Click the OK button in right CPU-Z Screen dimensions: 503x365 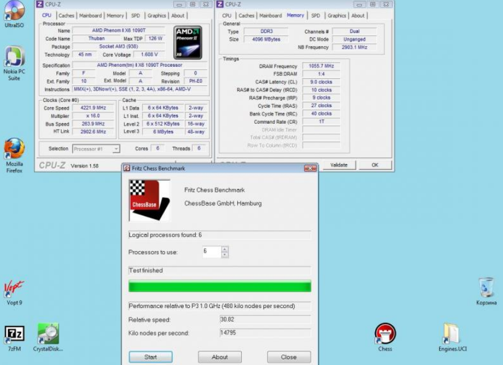tap(375, 165)
